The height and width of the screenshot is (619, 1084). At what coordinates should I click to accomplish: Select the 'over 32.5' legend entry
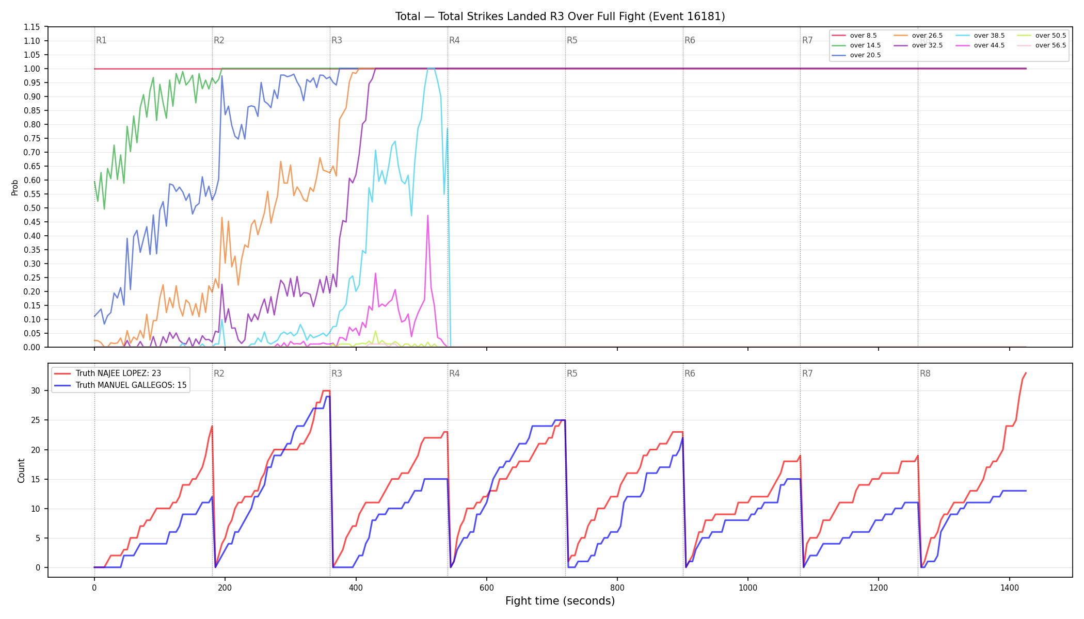point(918,45)
